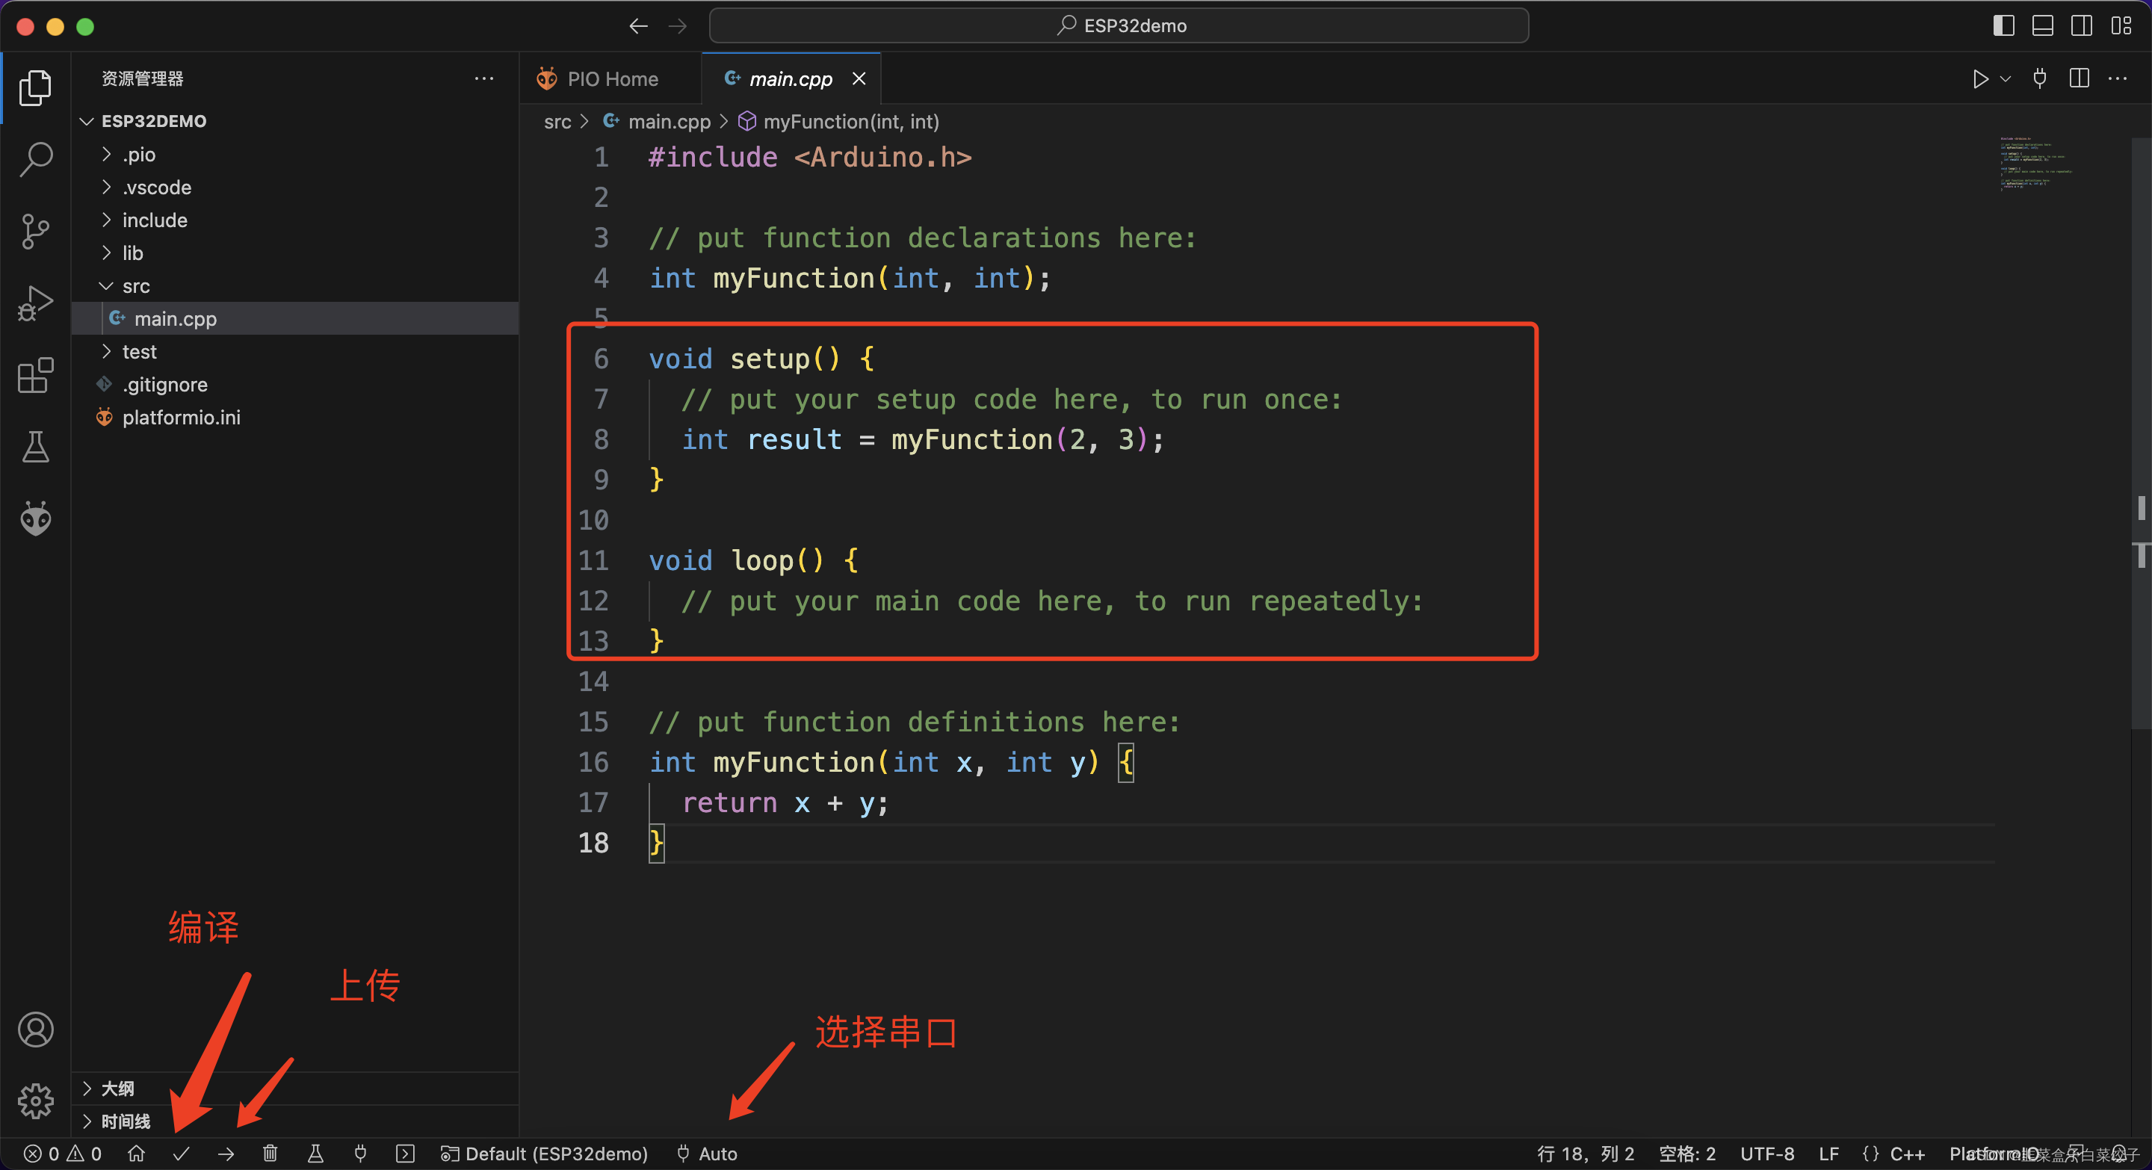The image size is (2152, 1170).
Task: Collapse the src folder
Action: [135, 286]
